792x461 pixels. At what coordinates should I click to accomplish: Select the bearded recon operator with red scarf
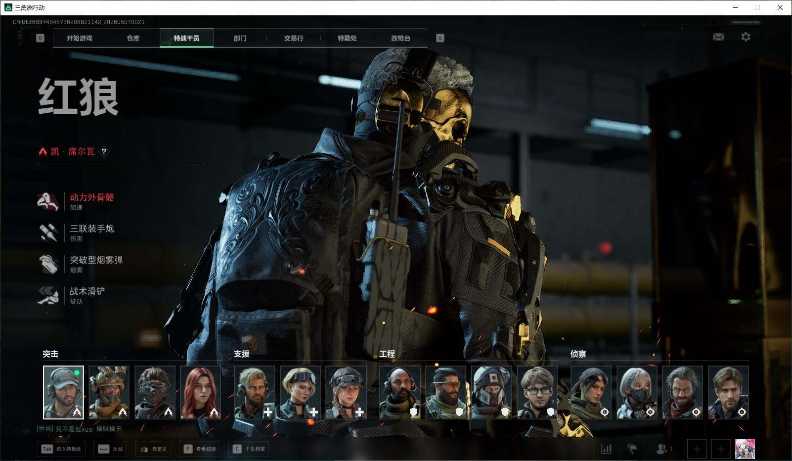click(x=683, y=392)
